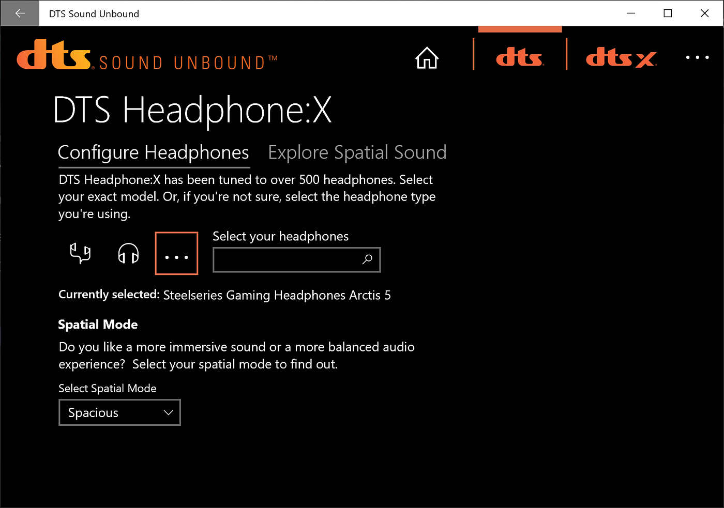Switch to the Explore Spatial Sound tab
The height and width of the screenshot is (508, 724).
pyautogui.click(x=357, y=152)
